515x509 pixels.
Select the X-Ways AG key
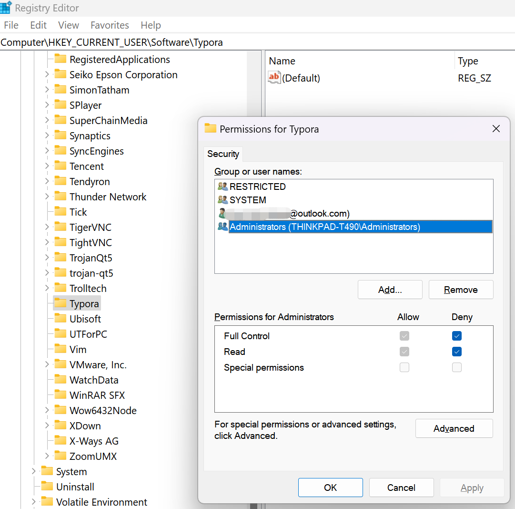coord(94,441)
